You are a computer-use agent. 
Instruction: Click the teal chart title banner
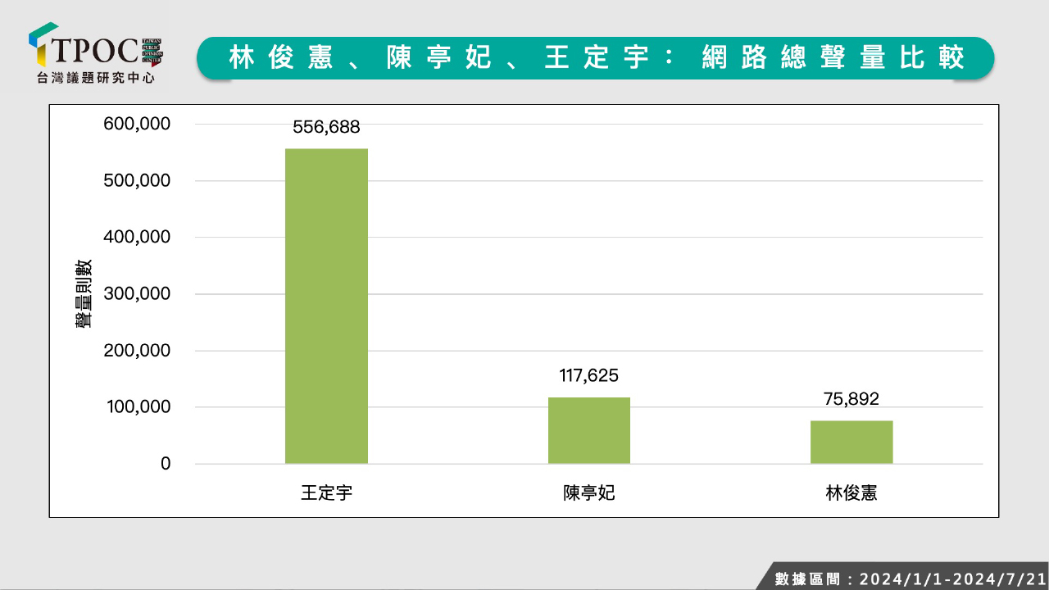click(x=596, y=58)
